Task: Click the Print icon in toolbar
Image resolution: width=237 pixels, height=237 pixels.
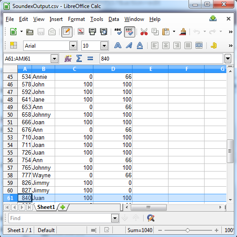Action: (92, 32)
